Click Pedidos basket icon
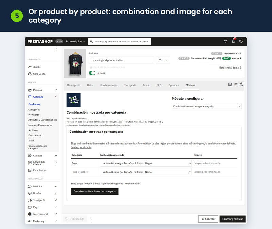This screenshot has height=229, width=272. [30, 90]
